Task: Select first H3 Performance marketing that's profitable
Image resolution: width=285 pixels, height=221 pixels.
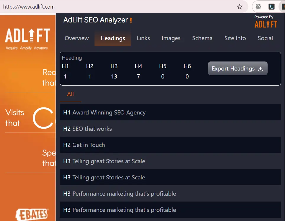Action: click(170, 194)
